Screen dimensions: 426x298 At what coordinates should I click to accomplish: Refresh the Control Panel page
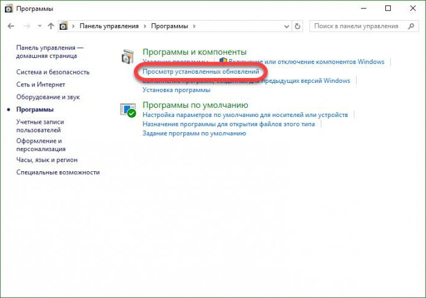(298, 26)
